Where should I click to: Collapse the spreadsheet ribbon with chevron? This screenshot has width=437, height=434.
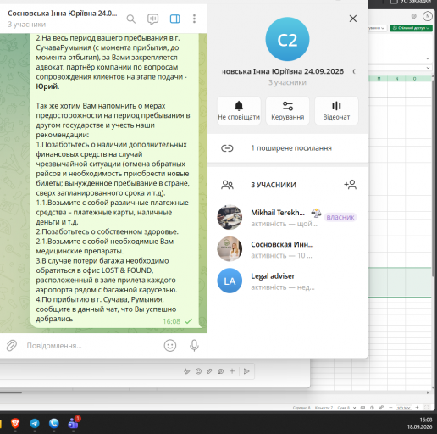pos(428,58)
